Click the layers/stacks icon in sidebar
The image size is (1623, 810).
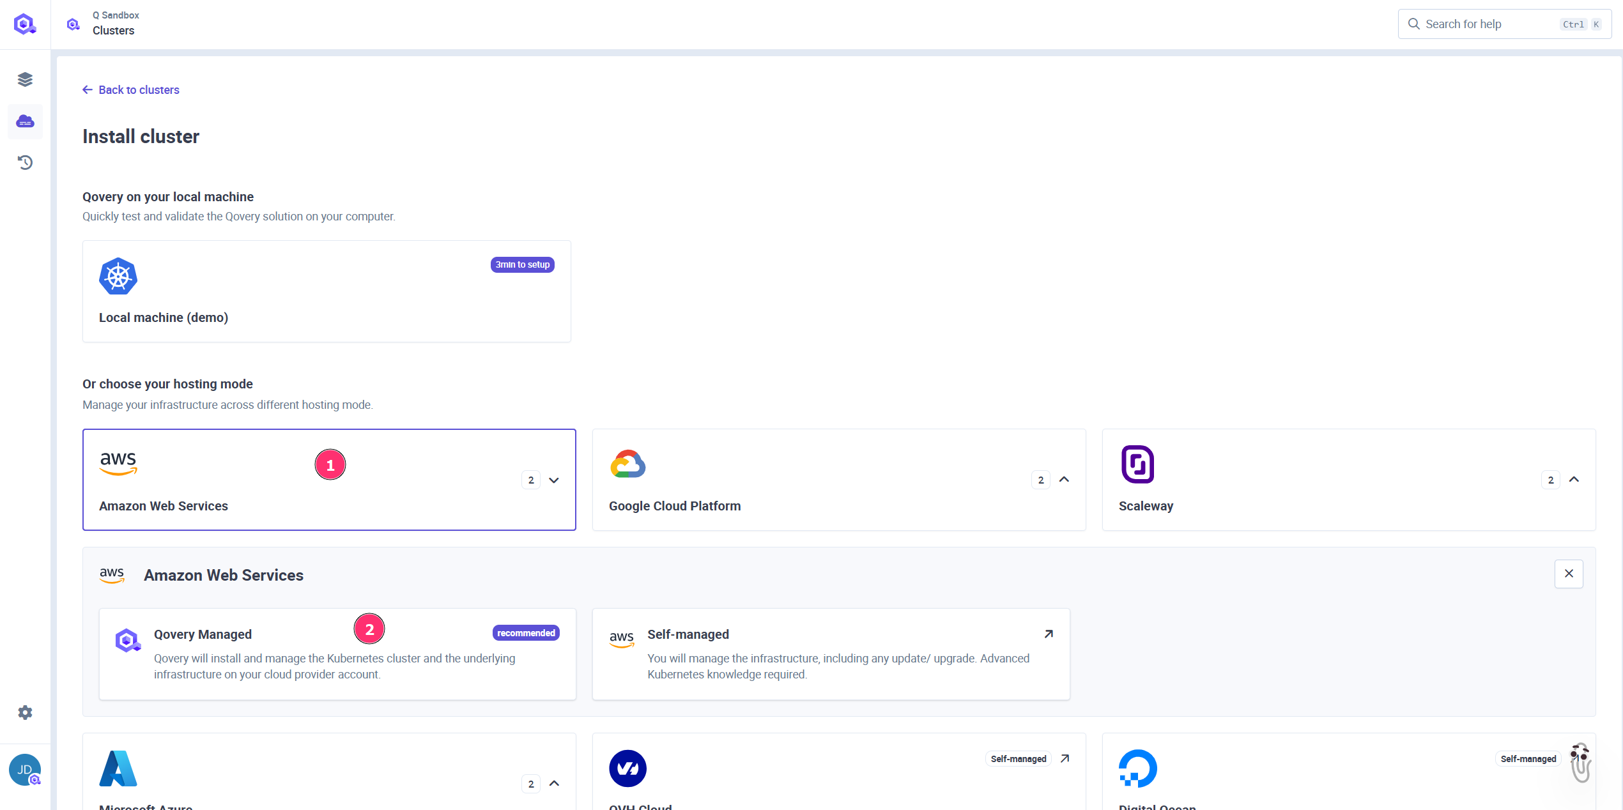(25, 80)
